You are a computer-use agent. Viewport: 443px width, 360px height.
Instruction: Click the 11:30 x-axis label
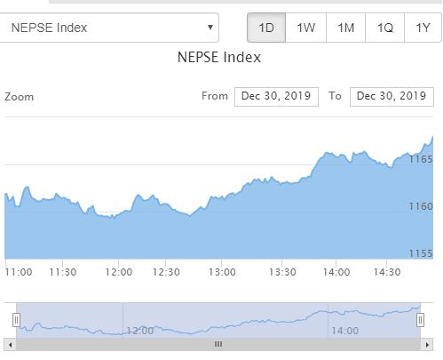pos(63,272)
